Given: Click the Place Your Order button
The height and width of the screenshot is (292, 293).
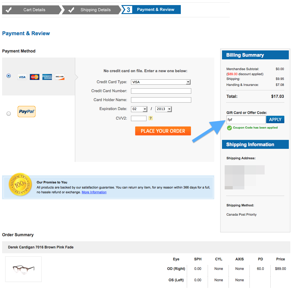Looking at the screenshot, I should point(163,131).
